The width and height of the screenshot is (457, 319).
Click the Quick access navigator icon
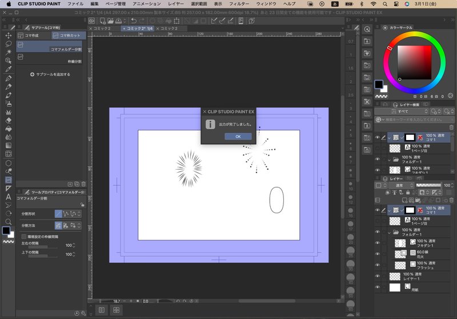coord(367,29)
